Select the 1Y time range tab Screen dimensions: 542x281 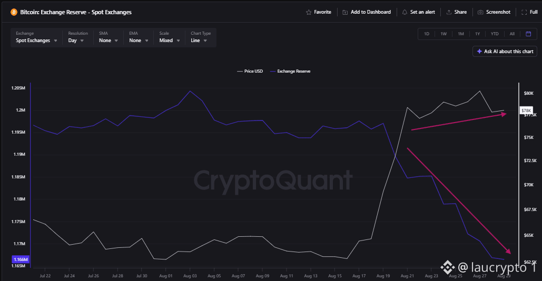click(477, 34)
